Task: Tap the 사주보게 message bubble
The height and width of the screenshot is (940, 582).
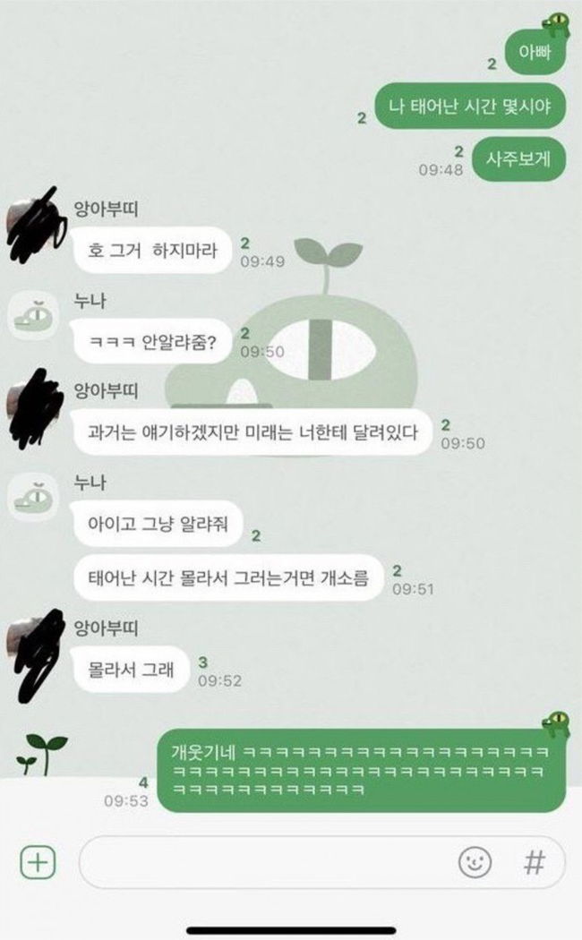Action: pyautogui.click(x=519, y=158)
